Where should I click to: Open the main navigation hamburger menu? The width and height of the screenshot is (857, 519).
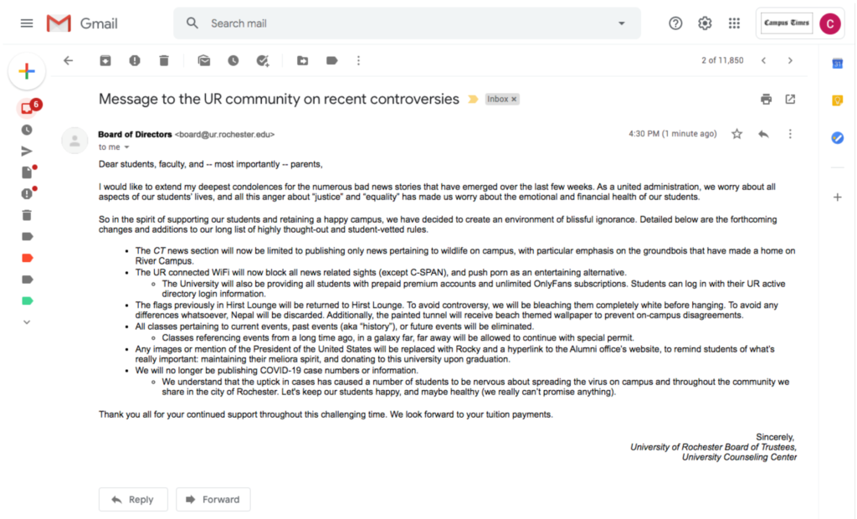[x=27, y=23]
